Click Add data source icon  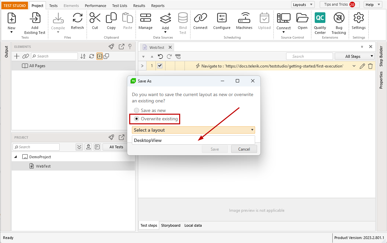(166, 18)
